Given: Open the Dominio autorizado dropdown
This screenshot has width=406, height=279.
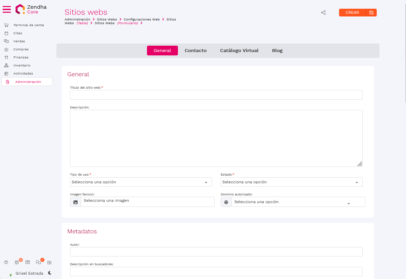Looking at the screenshot, I should click(x=293, y=202).
